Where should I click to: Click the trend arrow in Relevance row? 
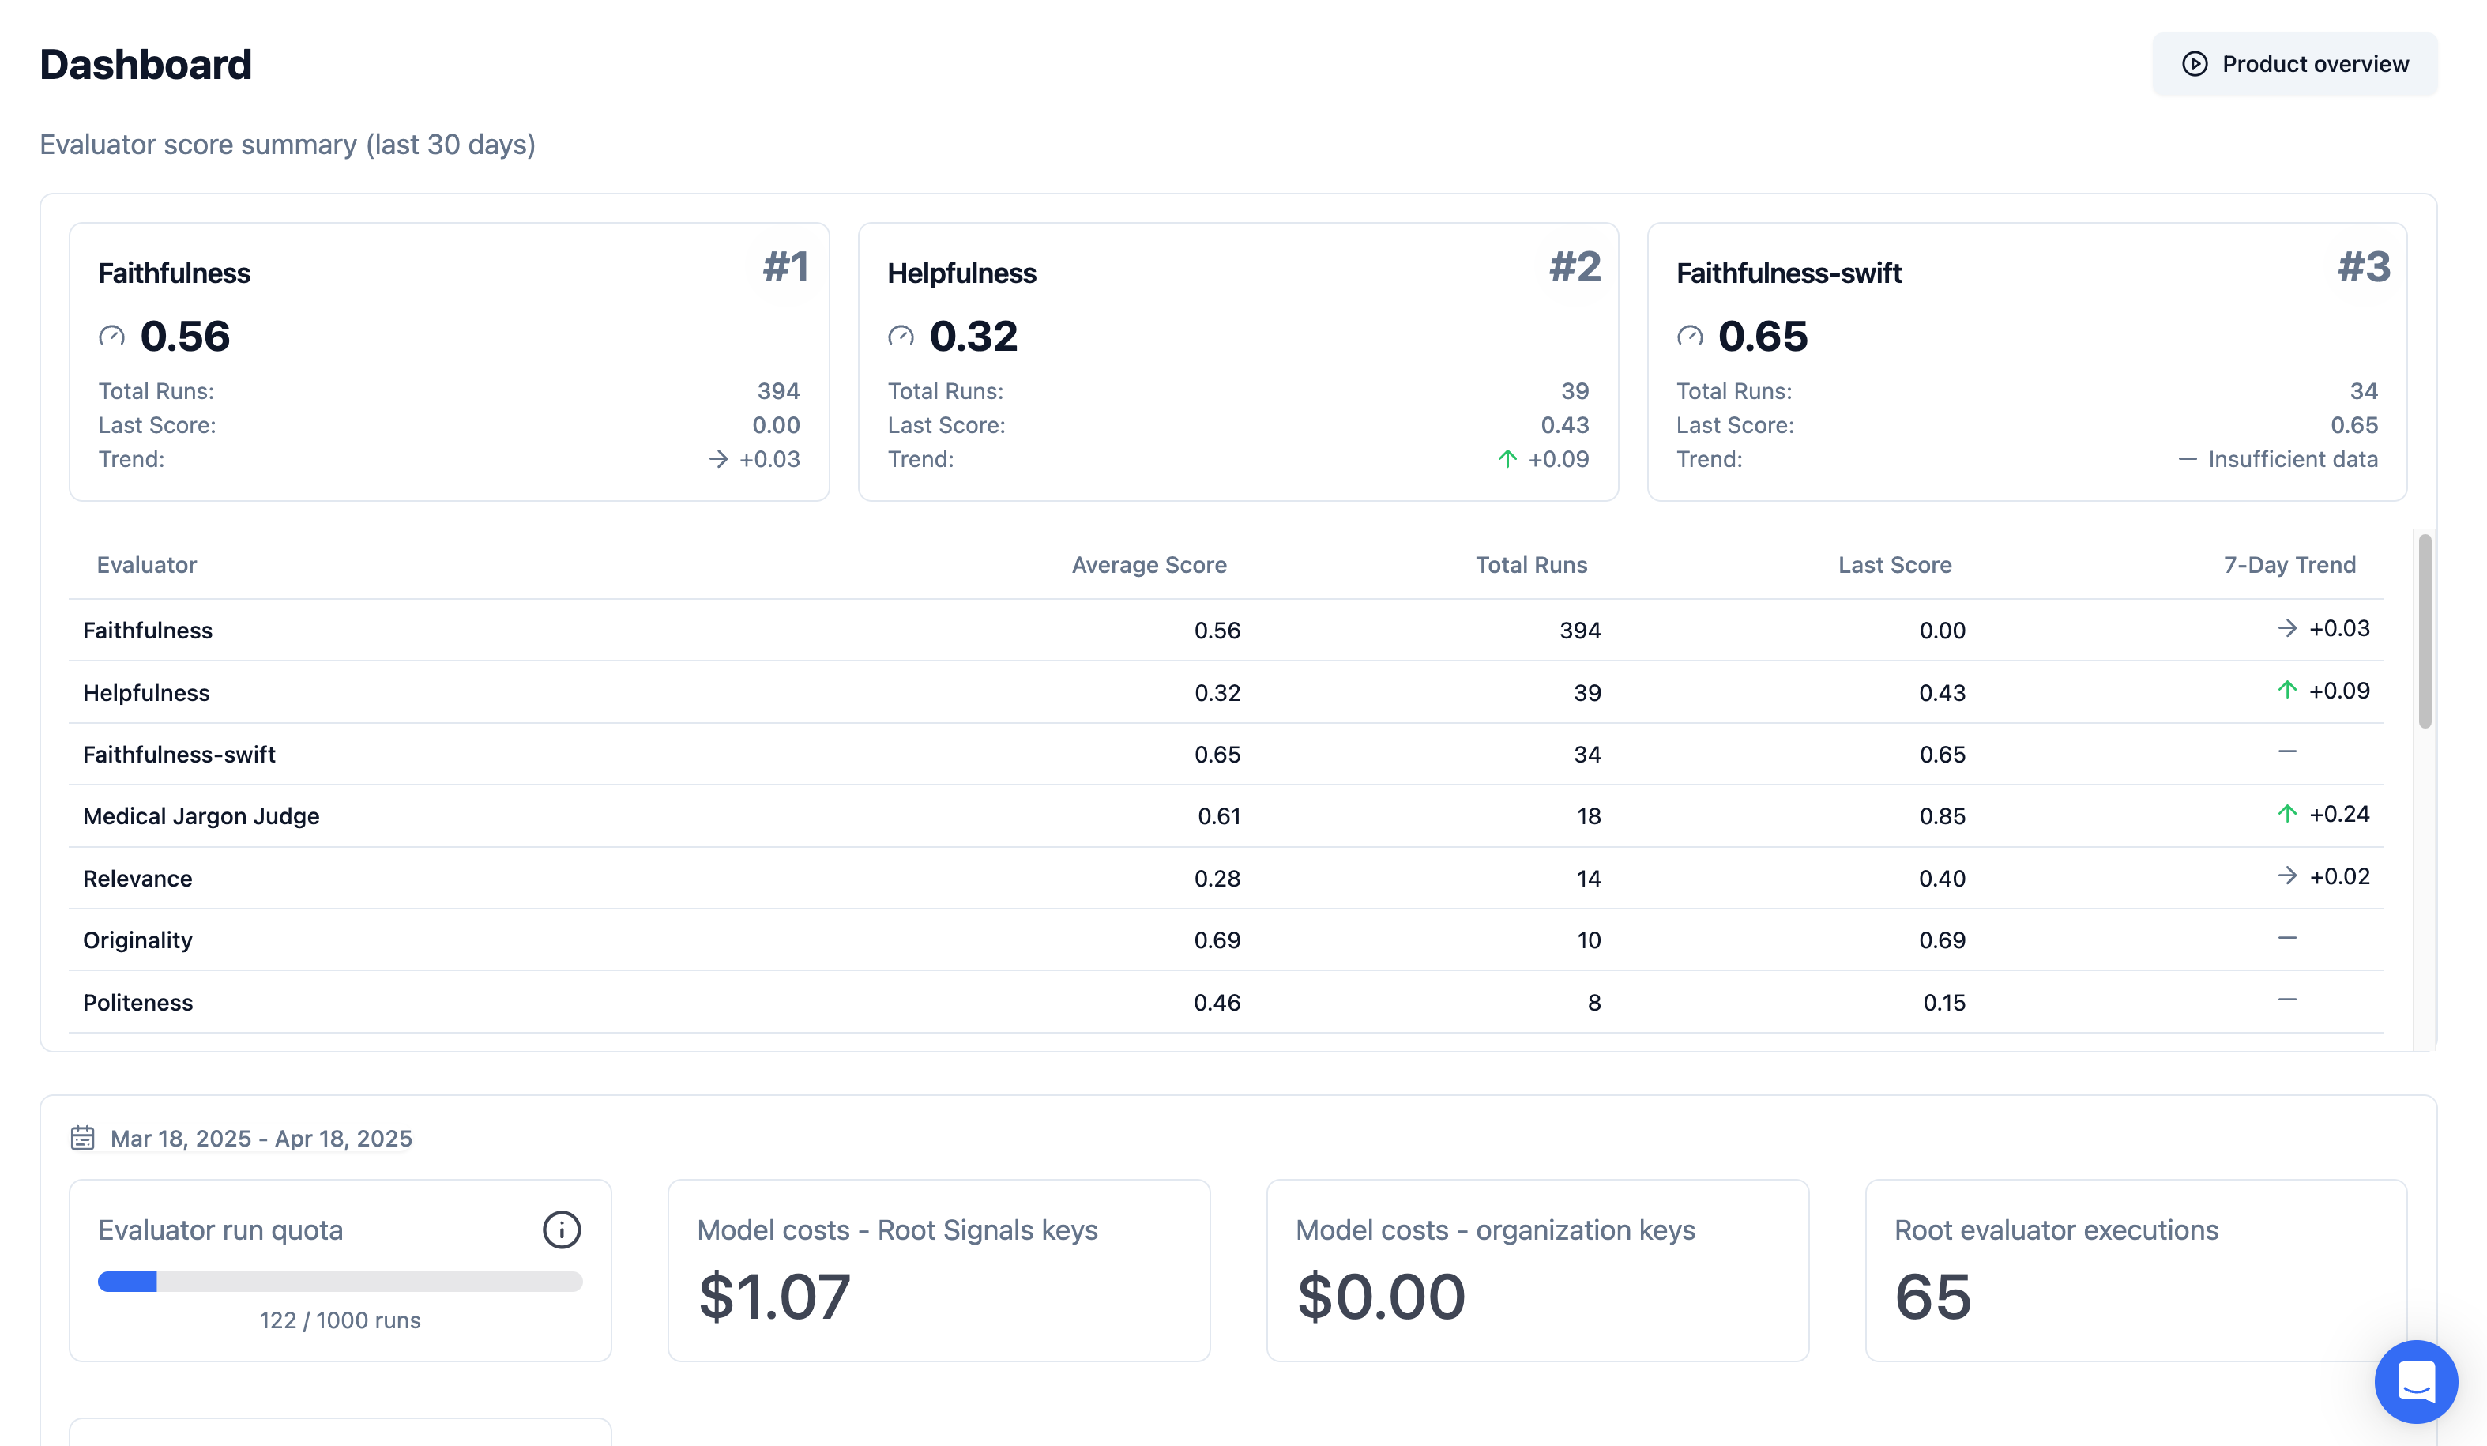(2286, 876)
